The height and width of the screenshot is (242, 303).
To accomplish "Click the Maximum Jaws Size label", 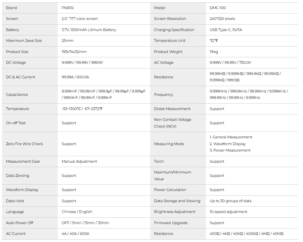I will 24,41.
